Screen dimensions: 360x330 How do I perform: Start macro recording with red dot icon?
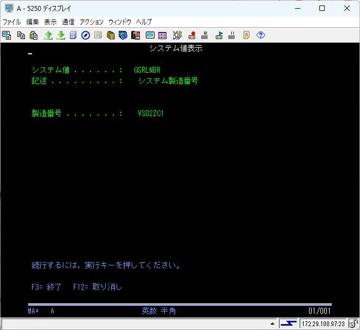(x=192, y=35)
